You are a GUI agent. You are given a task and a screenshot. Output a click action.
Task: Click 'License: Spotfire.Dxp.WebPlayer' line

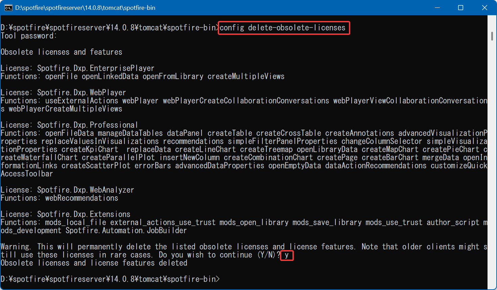pos(63,93)
